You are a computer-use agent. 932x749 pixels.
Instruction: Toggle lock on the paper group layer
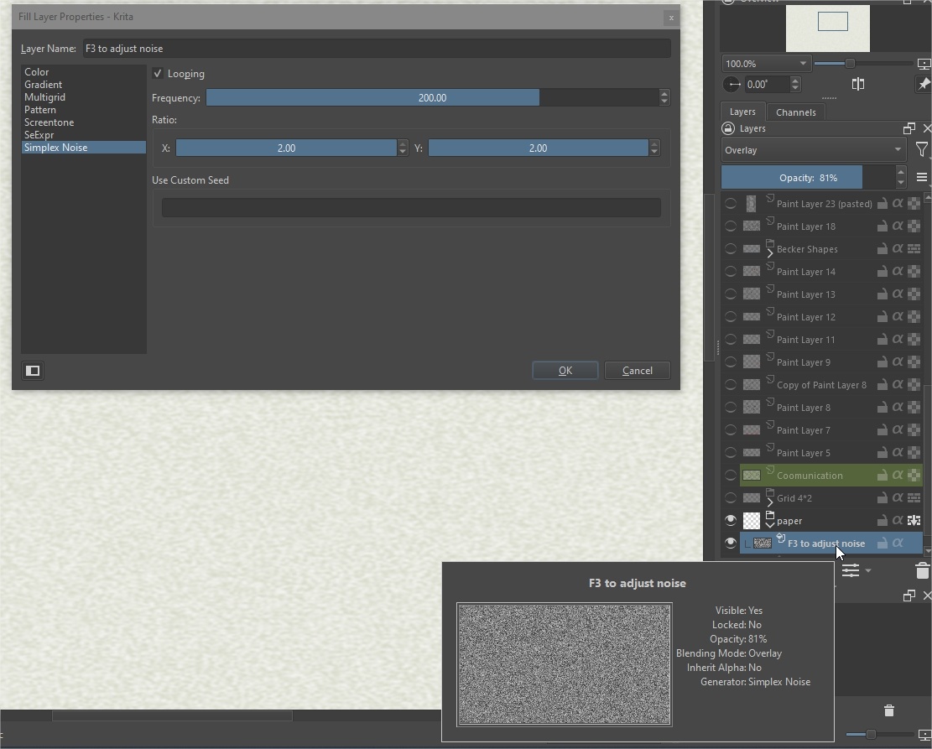(x=883, y=521)
